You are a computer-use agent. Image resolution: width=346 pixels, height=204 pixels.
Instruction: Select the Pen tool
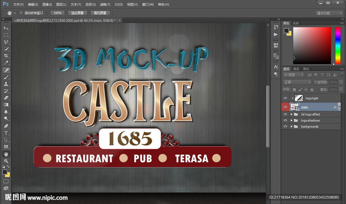tap(6, 126)
